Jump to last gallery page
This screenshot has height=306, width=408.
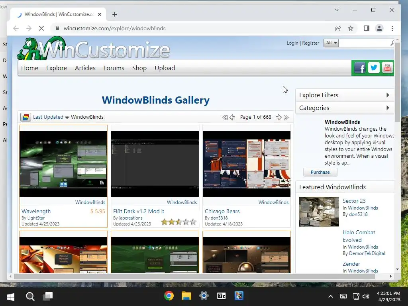(x=286, y=118)
